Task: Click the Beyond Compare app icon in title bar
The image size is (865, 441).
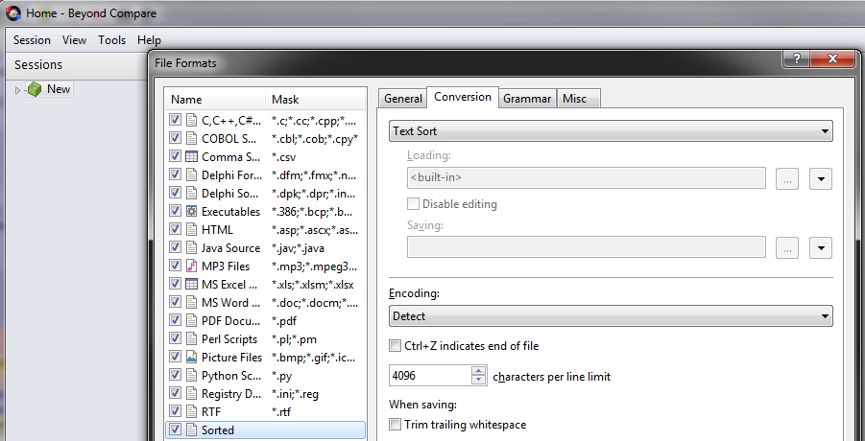Action: click(x=12, y=13)
